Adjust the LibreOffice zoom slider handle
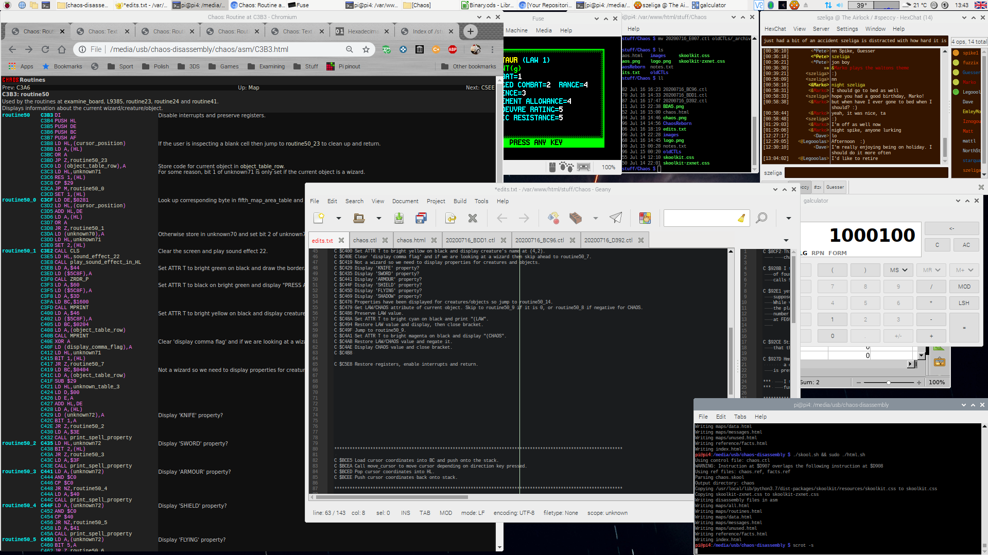The image size is (988, 555). pyautogui.click(x=888, y=382)
